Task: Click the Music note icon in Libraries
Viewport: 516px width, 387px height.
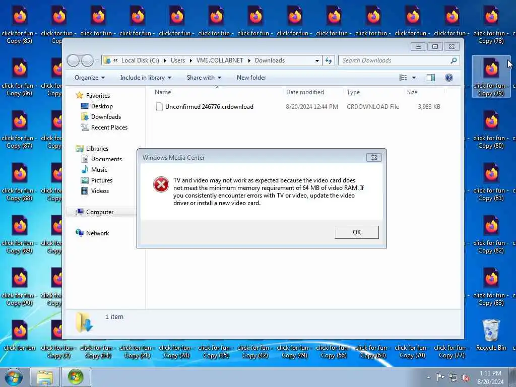Action: click(85, 169)
